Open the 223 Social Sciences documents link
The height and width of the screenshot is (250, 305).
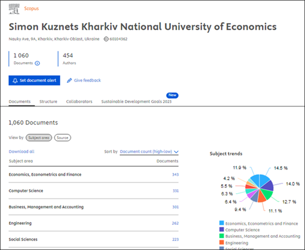pos(175,239)
